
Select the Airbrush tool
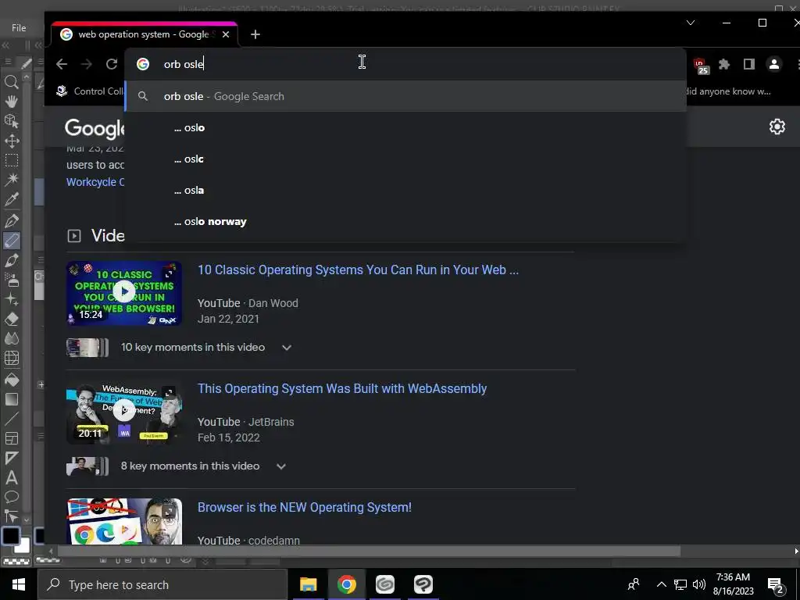(11, 280)
